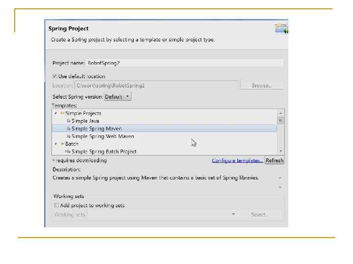Select the Simple Java template
The image size is (353, 264).
[85, 121]
